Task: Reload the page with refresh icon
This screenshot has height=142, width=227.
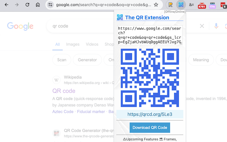Action: point(27,5)
